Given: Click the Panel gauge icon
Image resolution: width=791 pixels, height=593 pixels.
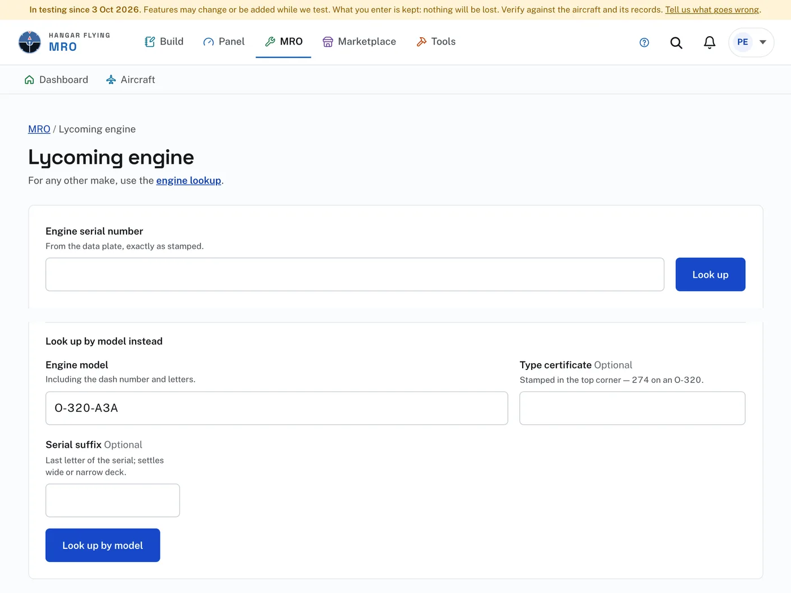Looking at the screenshot, I should click(208, 42).
